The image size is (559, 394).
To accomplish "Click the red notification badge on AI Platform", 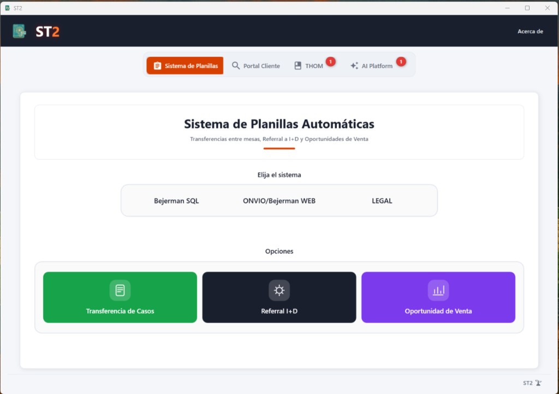I will [401, 62].
